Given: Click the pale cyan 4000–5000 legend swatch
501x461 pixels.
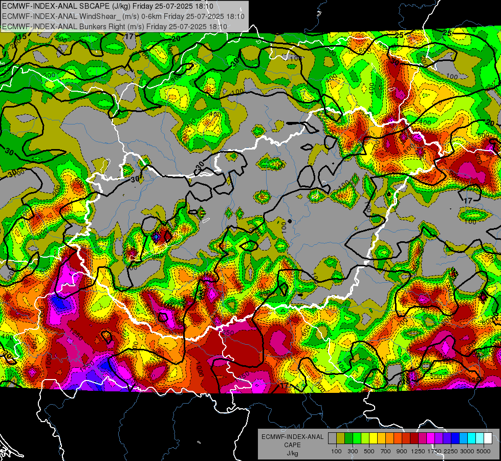Looking at the screenshot, I should point(480,438).
